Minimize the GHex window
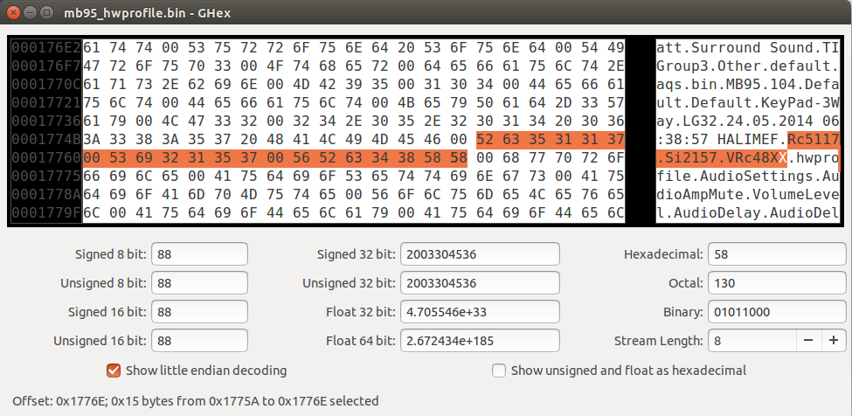This screenshot has width=852, height=416. (x=29, y=13)
